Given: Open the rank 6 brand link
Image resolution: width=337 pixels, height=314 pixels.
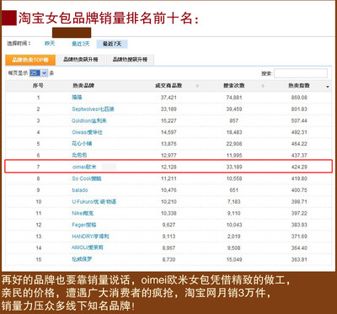Looking at the screenshot, I should coord(79,155).
